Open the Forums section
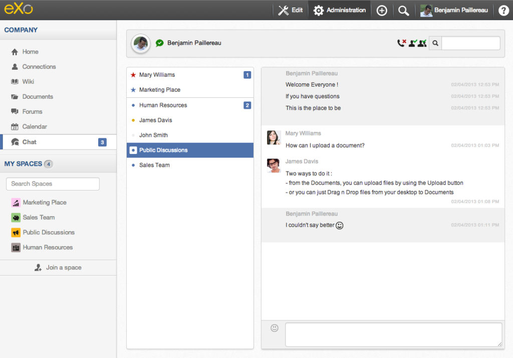 click(32, 111)
